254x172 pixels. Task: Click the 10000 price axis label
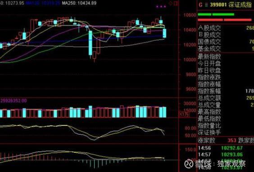click(190, 60)
